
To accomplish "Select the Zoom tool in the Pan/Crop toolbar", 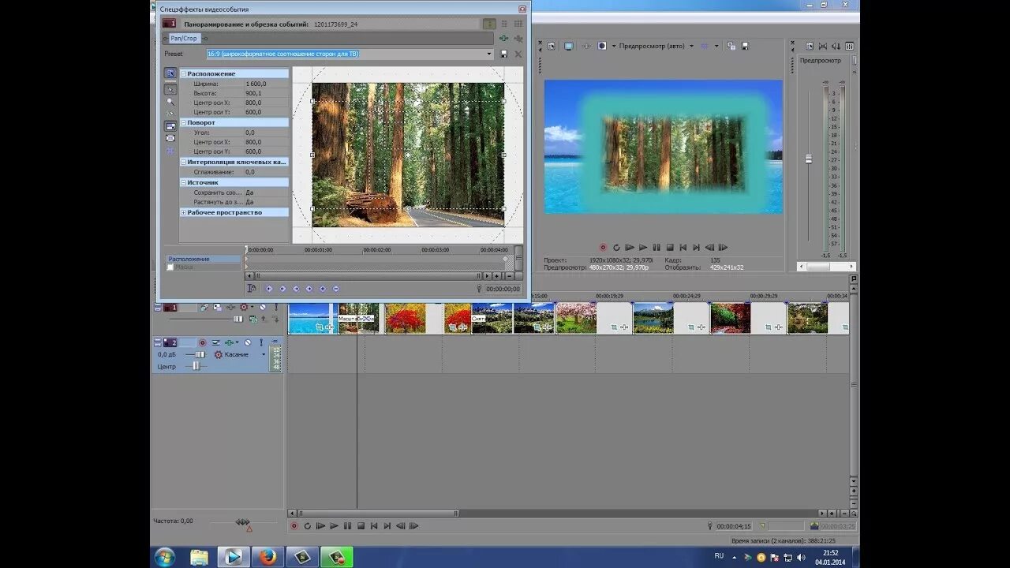I will 171,103.
